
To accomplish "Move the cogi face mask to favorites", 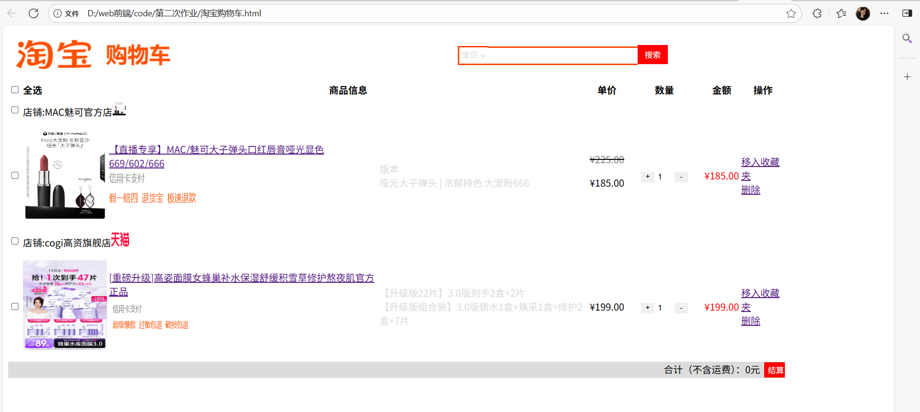I will 760,300.
